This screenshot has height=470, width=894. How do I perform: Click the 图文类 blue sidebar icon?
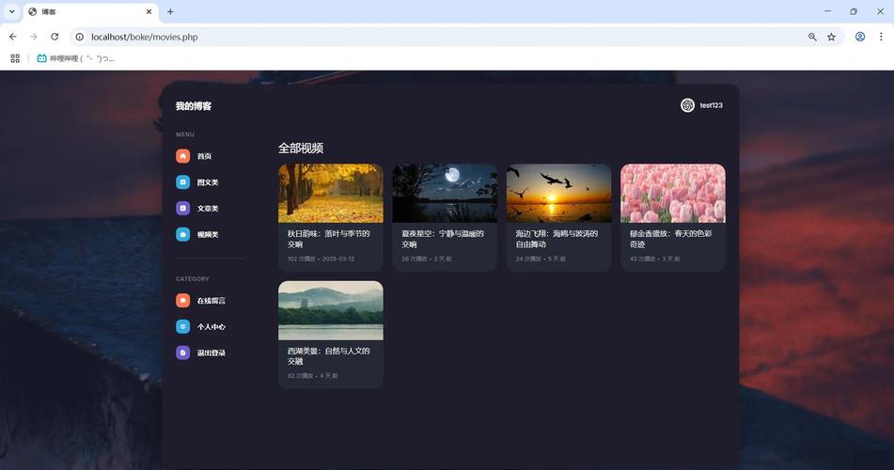click(x=182, y=182)
